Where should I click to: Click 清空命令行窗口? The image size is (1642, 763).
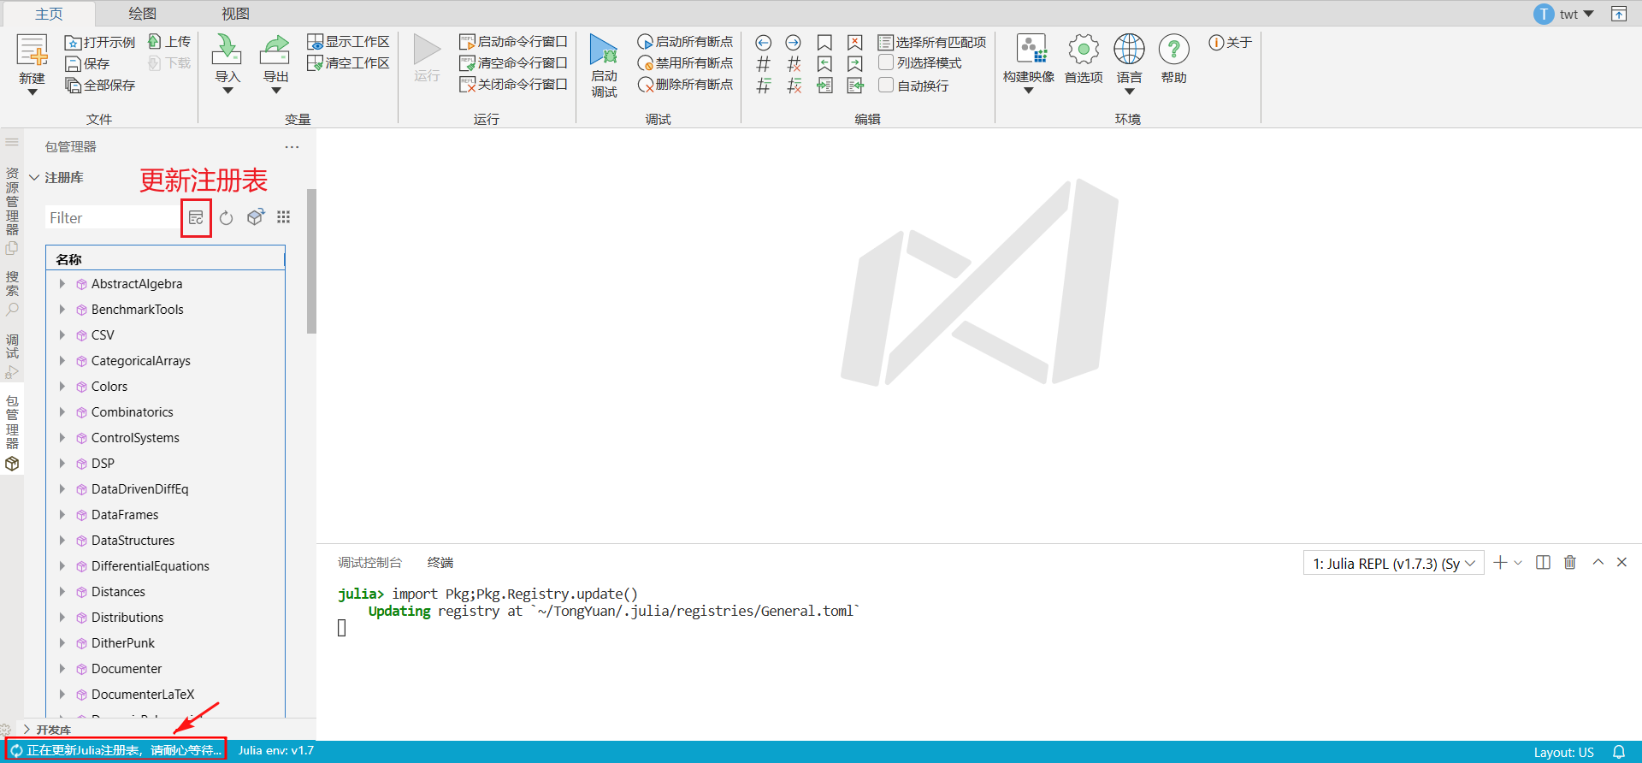513,62
